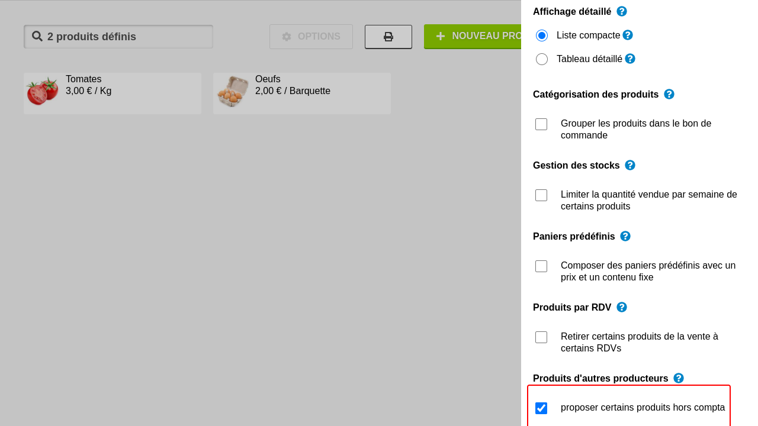Show help for Paniers prédéfinis
The image size is (758, 426).
pyautogui.click(x=625, y=236)
